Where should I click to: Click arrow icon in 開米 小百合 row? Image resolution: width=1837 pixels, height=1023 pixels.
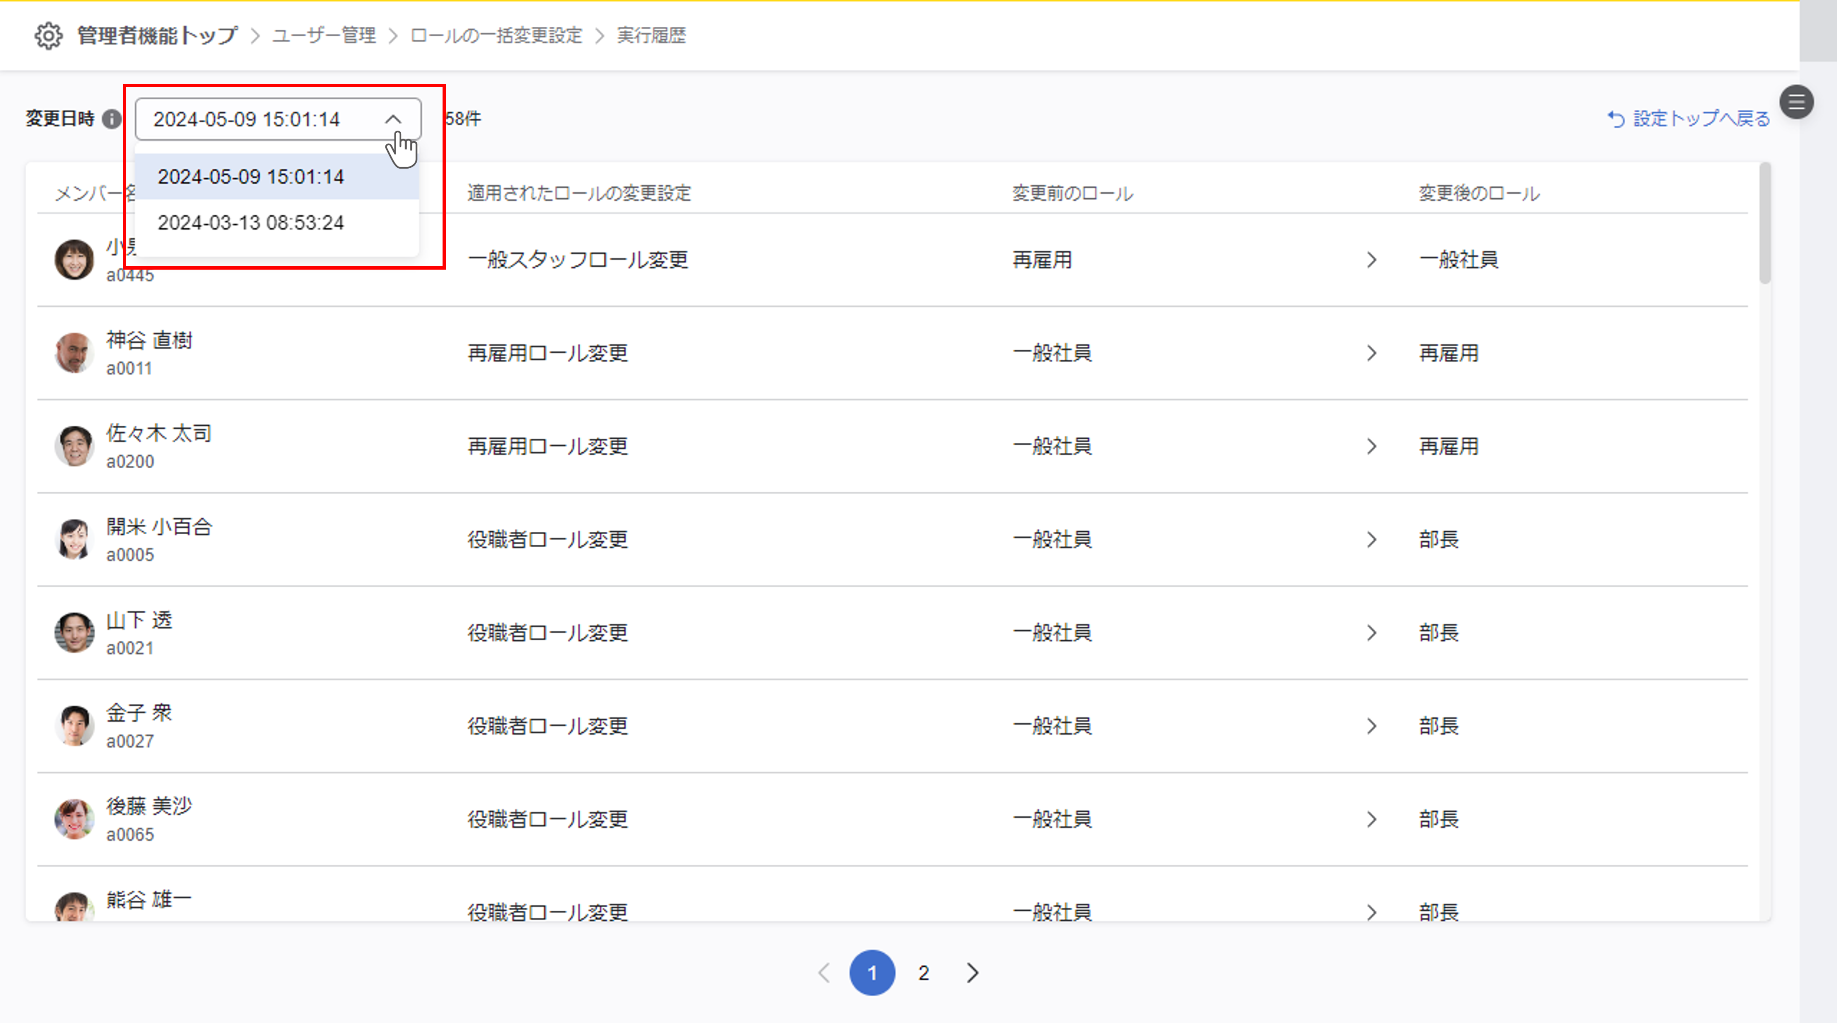pos(1371,540)
